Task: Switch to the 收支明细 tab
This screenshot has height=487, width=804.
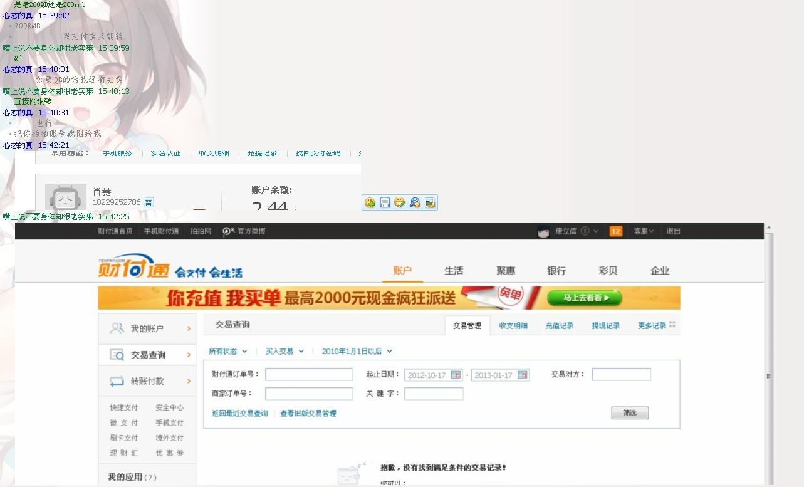Action: click(513, 326)
